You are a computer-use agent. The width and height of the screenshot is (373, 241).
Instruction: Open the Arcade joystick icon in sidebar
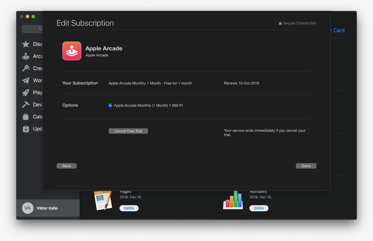26,56
